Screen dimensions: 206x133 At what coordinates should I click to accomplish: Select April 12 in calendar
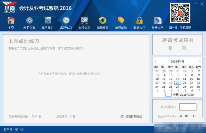[x=171, y=79]
